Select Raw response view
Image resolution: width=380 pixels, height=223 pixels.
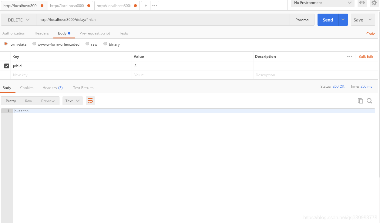[29, 101]
